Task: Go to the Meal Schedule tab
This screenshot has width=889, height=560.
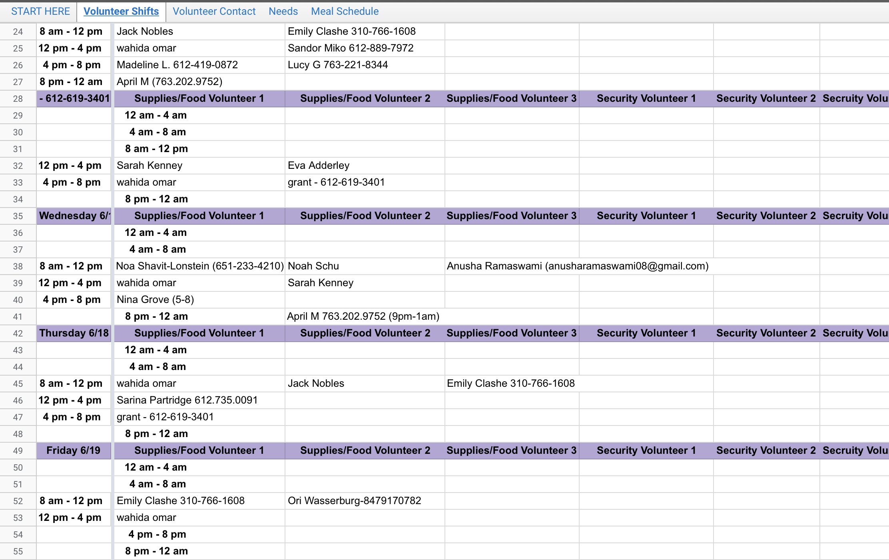Action: pyautogui.click(x=345, y=11)
